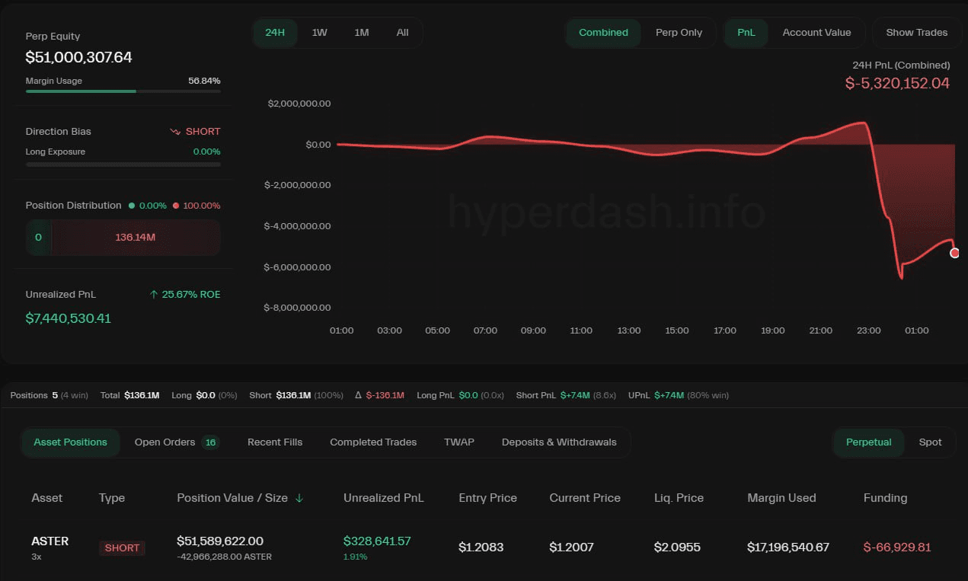Click the red SHORT badge on ASTER row
This screenshot has width=968, height=581.
122,547
